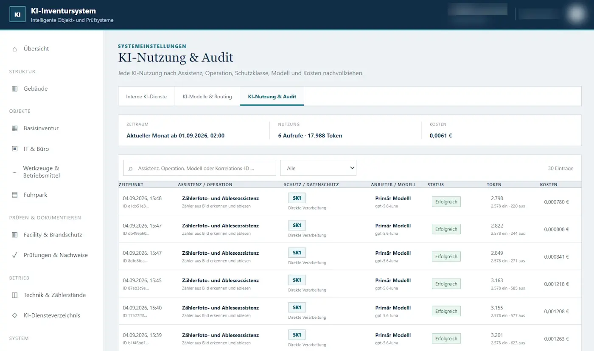Screen dimensions: 594x351
Task: Click the IT & Büro sidebar icon
Action: [x=15, y=149]
